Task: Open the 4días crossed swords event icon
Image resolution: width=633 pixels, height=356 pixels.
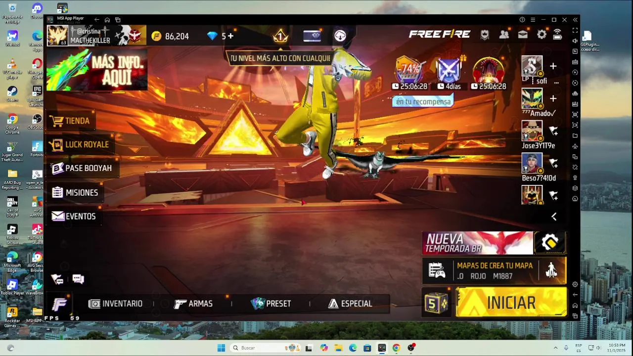Action: pyautogui.click(x=449, y=70)
